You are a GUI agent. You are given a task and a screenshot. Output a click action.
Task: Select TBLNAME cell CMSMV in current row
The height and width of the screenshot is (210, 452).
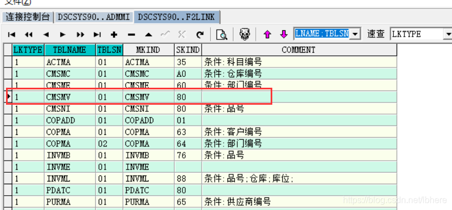point(70,97)
